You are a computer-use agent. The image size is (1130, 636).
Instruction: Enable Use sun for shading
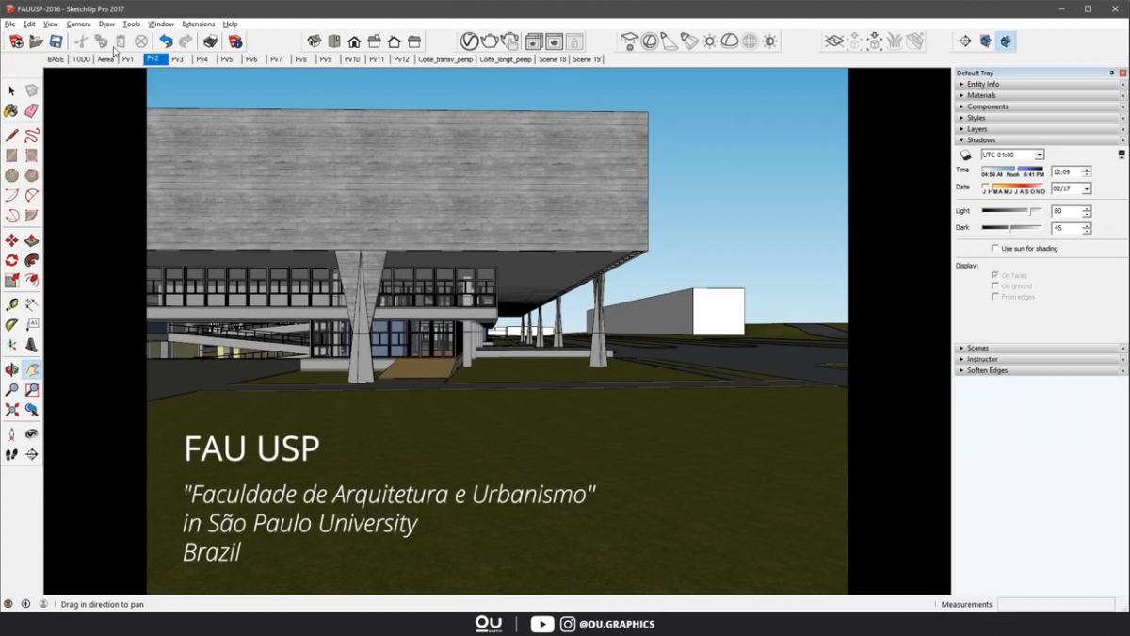[x=995, y=249]
